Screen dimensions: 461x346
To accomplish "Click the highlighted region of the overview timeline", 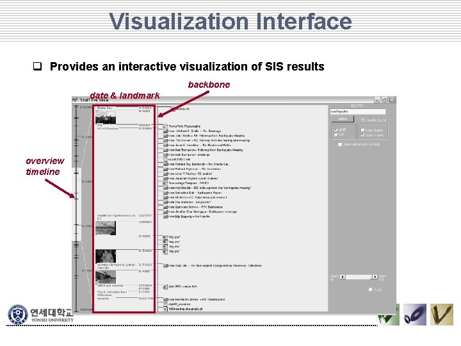I will (x=76, y=204).
